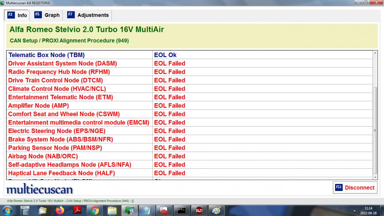Select the Amplifier Node (AMP) row
384x216 pixels.
click(x=189, y=105)
